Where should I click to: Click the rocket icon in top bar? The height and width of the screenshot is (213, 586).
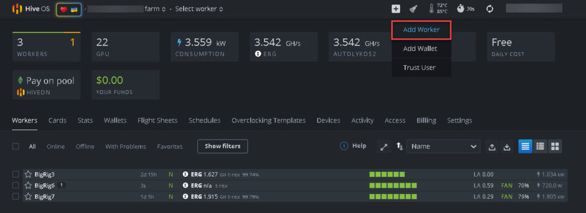(x=413, y=9)
